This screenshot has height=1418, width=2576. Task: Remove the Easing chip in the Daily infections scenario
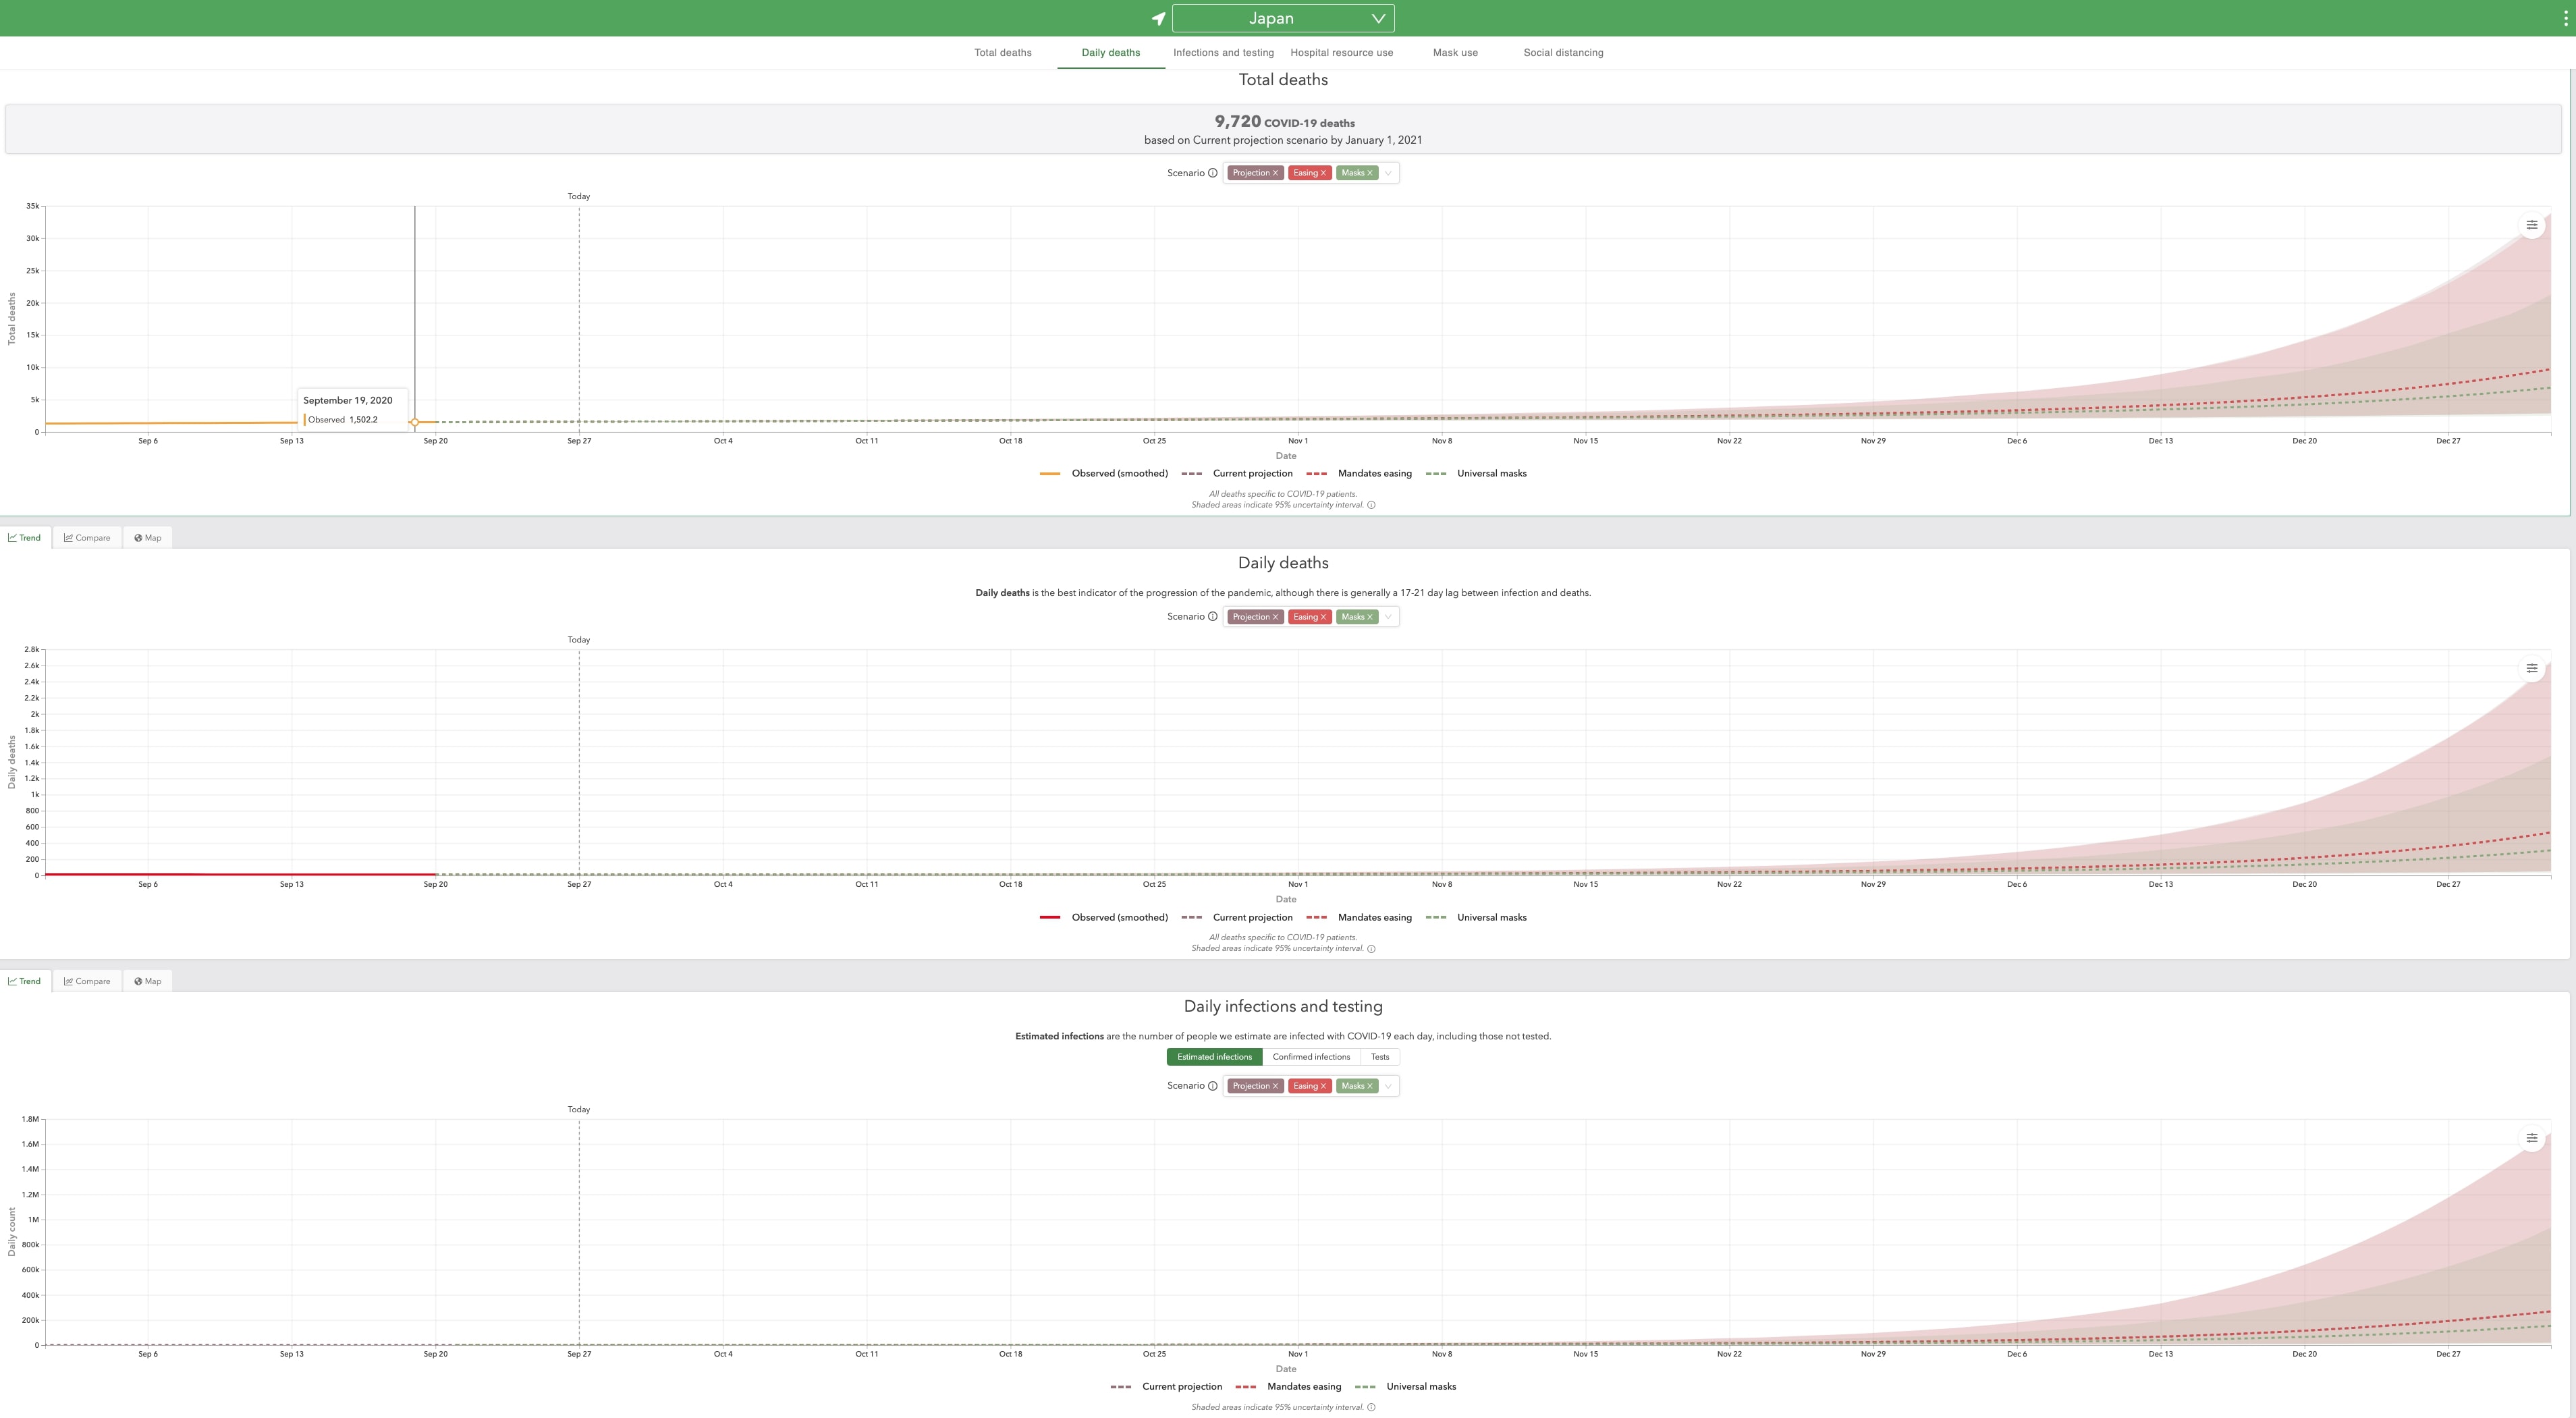pyautogui.click(x=1323, y=1086)
